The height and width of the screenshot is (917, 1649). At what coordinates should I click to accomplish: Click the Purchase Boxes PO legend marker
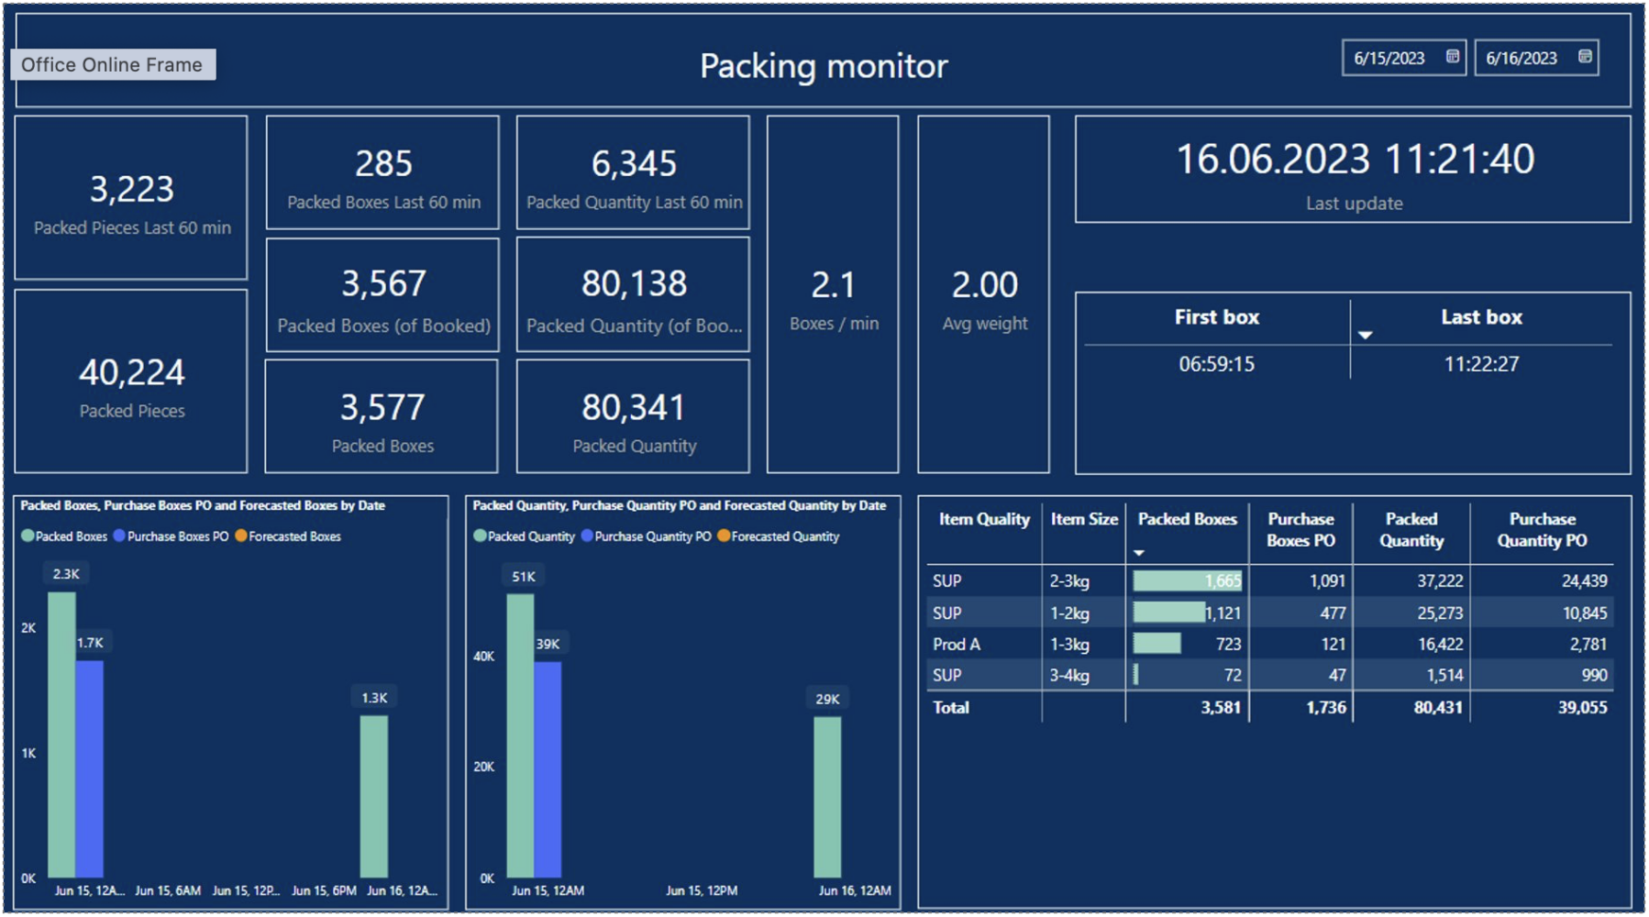(x=120, y=536)
